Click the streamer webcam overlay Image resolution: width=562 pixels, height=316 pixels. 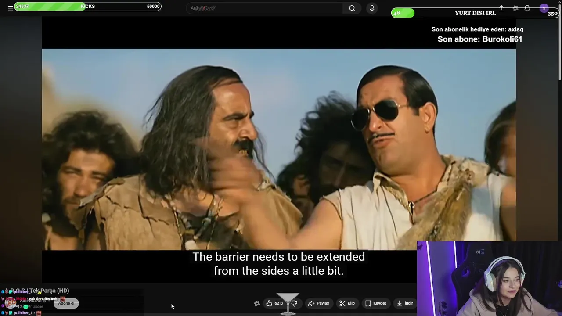(x=489, y=279)
